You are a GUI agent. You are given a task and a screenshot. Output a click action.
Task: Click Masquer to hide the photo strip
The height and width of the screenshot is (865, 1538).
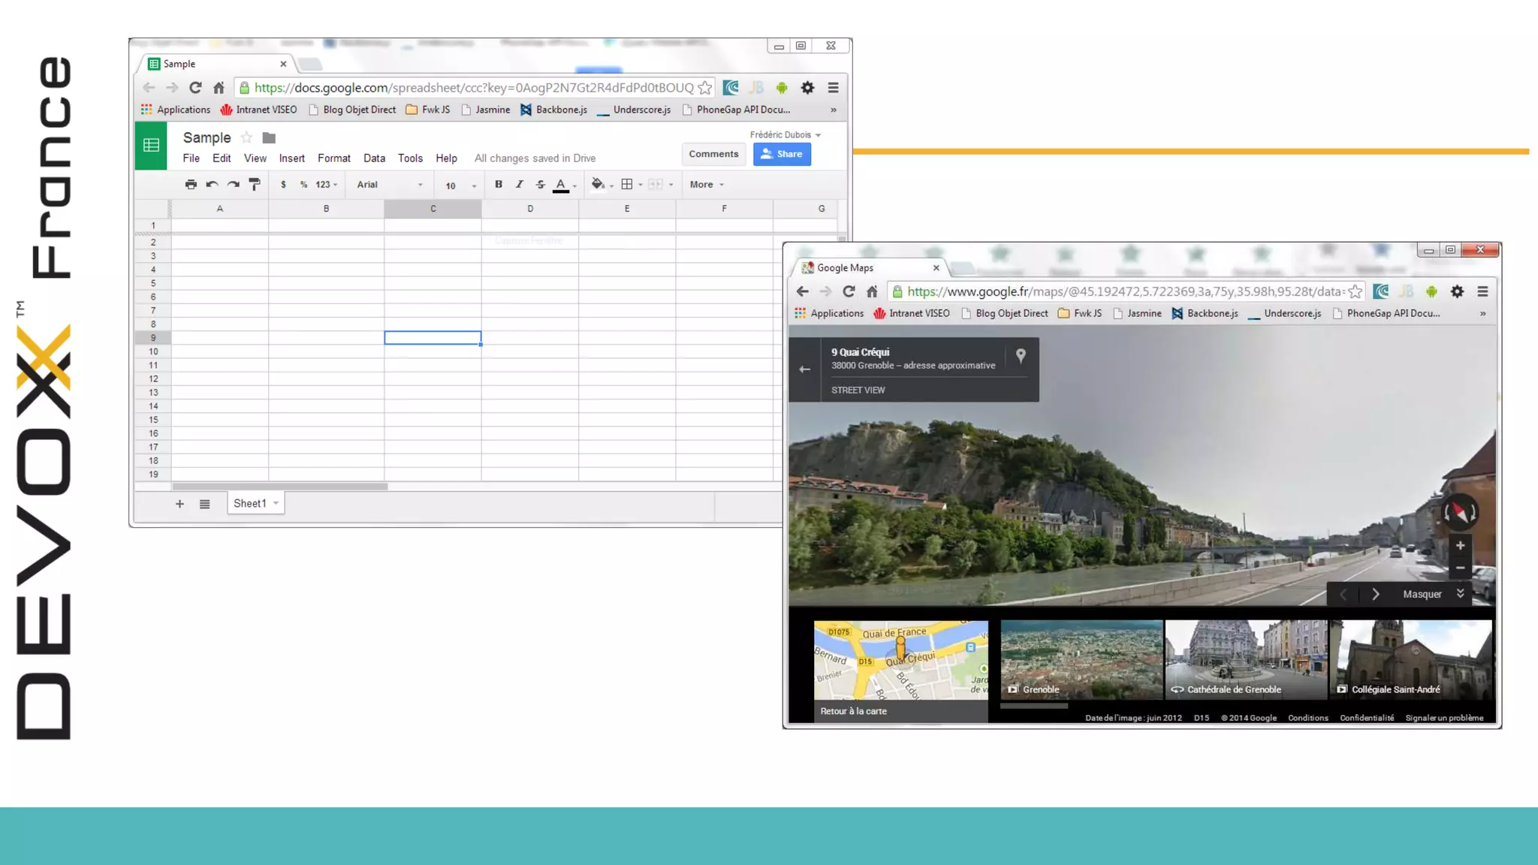click(1422, 594)
